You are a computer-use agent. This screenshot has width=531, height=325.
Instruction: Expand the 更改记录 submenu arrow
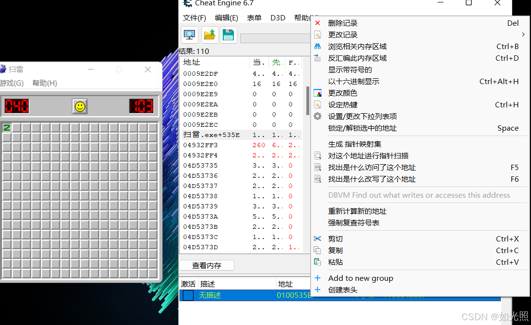click(x=523, y=34)
